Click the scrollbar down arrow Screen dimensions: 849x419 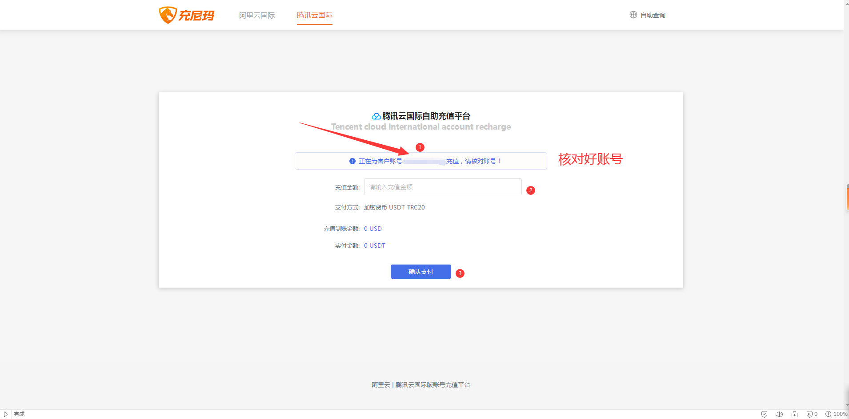click(x=846, y=404)
